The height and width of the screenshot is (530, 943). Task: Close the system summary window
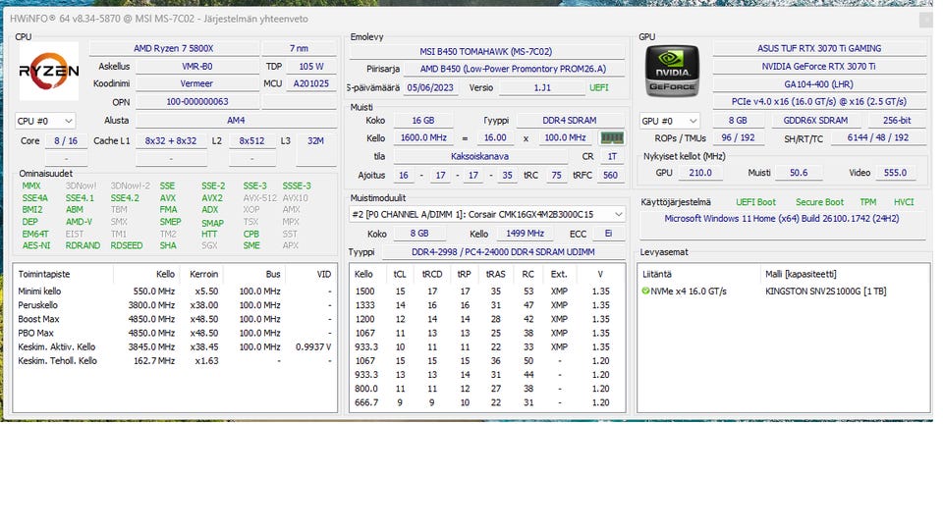pyautogui.click(x=925, y=20)
